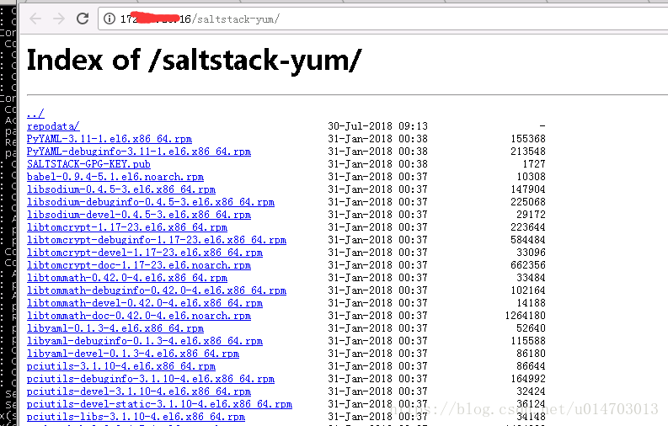The height and width of the screenshot is (426, 668).
Task: Click the browser back arrow
Action: click(x=35, y=19)
